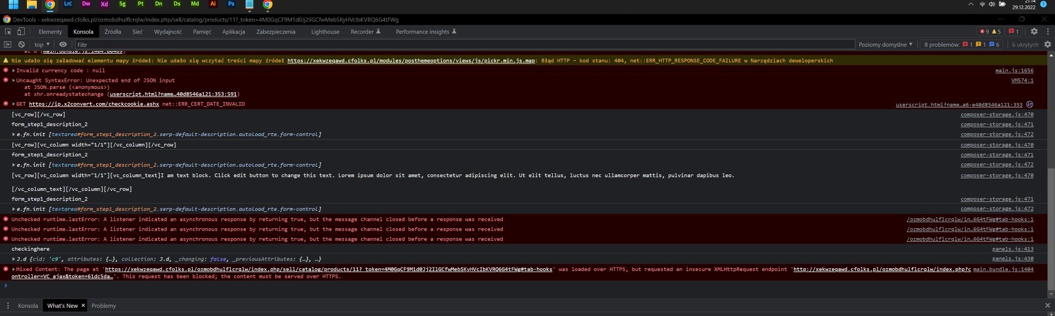
Task: Expand the 'Uncaught SyntaxError' error entry
Action: 14,80
